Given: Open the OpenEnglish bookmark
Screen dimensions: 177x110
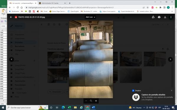Looking at the screenshot, I should (73, 11).
